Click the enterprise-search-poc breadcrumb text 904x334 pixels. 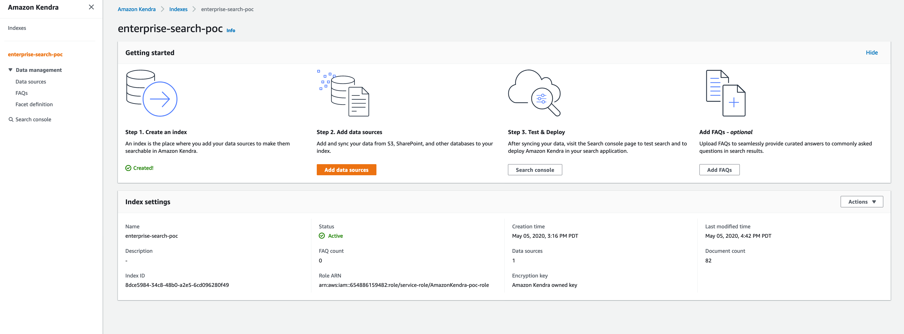coord(227,9)
